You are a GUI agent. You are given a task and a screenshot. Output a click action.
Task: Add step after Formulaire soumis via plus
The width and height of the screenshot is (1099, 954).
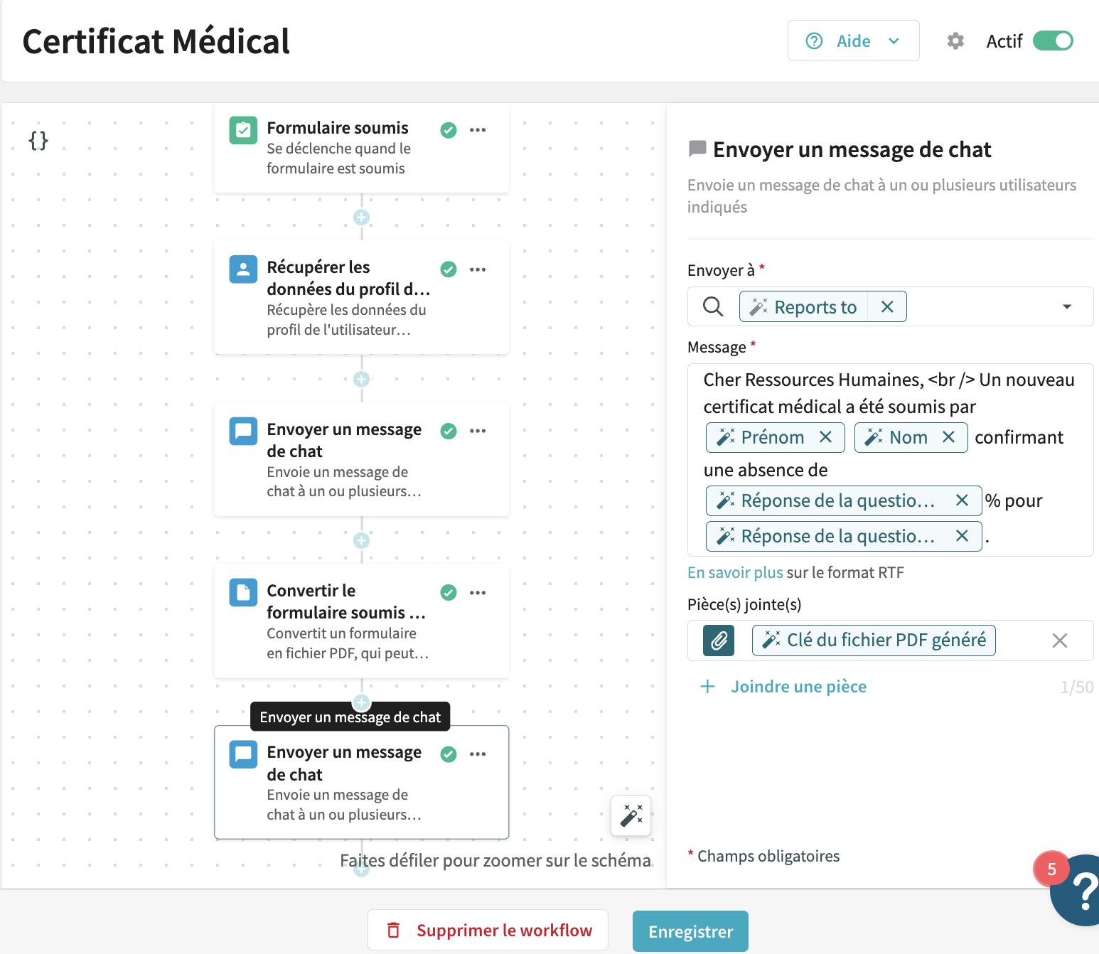[x=361, y=218]
